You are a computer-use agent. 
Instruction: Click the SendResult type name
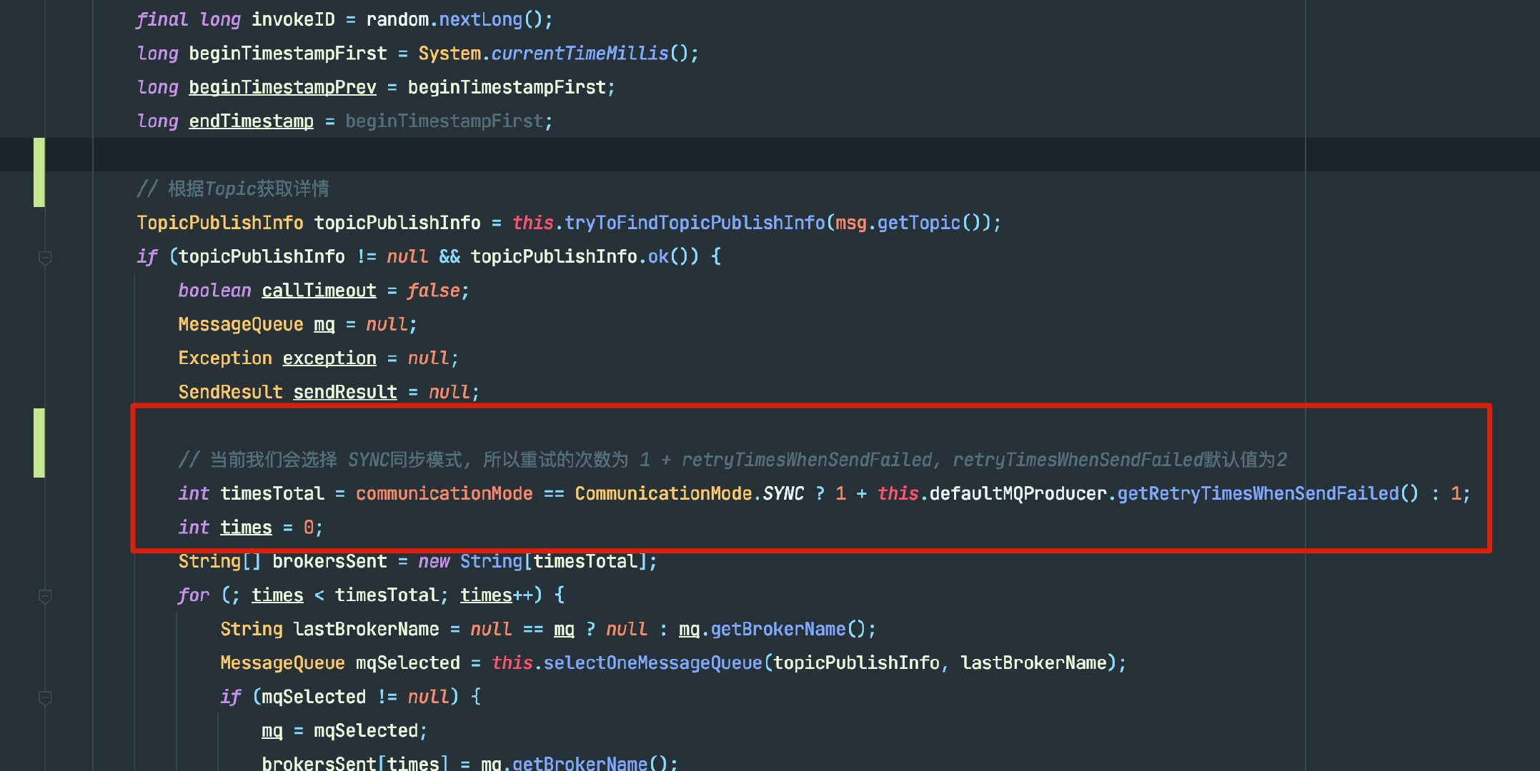[230, 392]
